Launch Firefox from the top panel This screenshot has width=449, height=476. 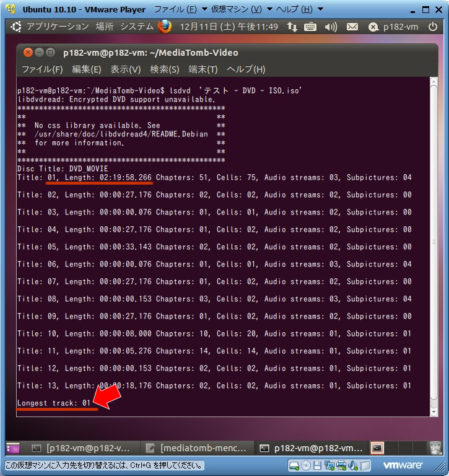coord(165,27)
